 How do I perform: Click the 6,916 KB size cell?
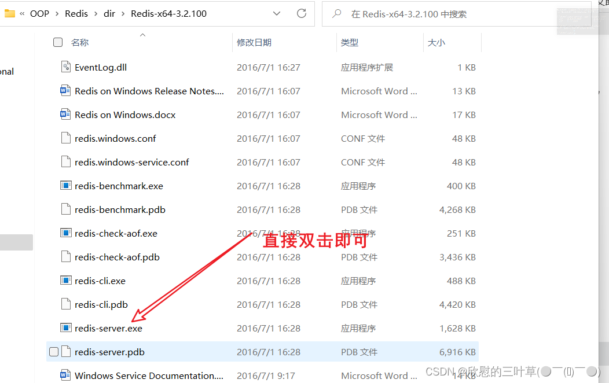point(457,352)
